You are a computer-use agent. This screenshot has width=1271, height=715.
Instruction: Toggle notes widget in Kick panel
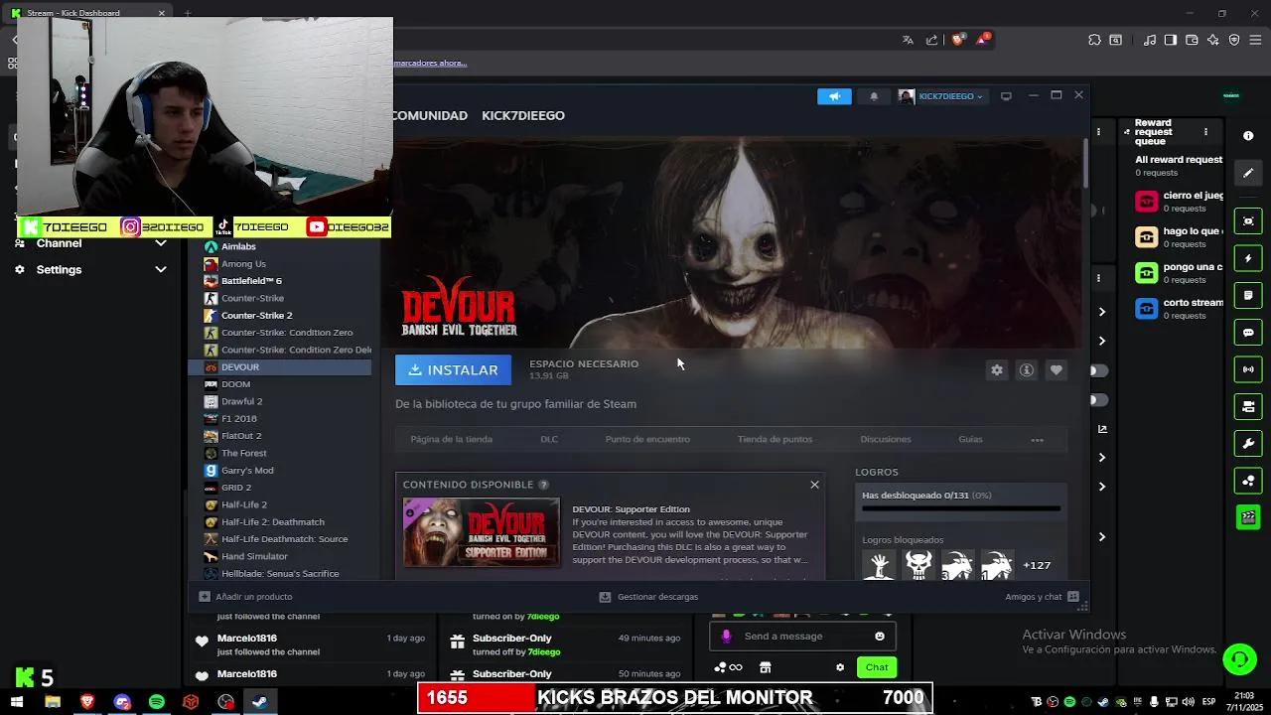1248,295
